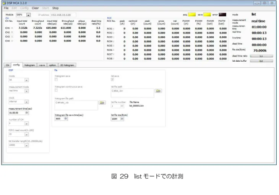Expand the FIFO read count dropdown
The width and height of the screenshot is (279, 195).
click(x=26, y=134)
